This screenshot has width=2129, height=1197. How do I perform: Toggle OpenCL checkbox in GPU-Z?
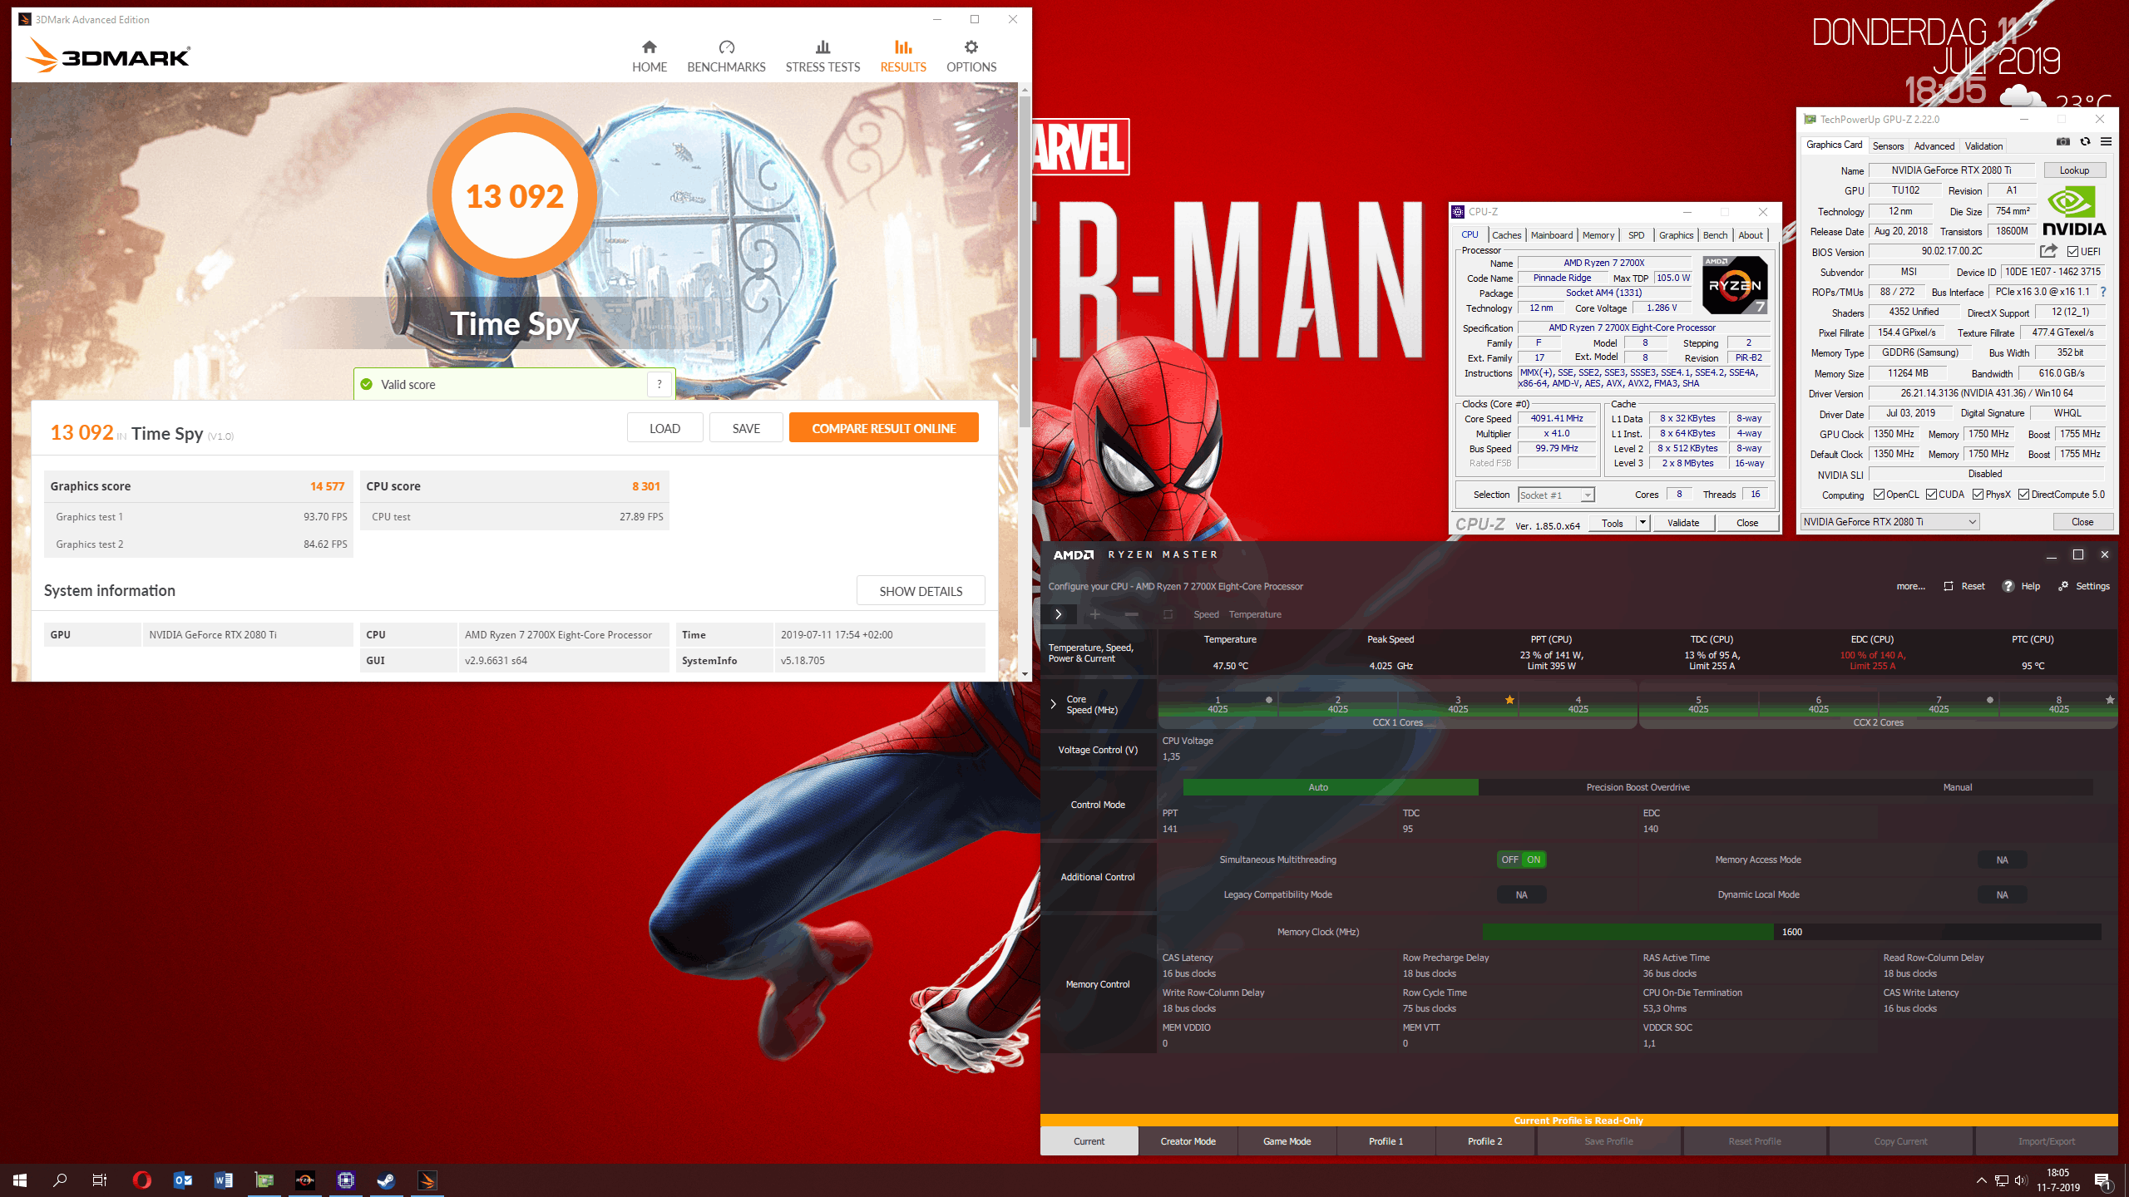tap(1879, 495)
